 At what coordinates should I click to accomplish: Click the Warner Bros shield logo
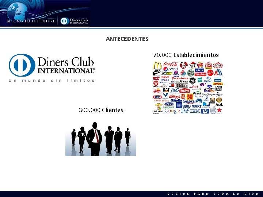pyautogui.click(x=219, y=100)
